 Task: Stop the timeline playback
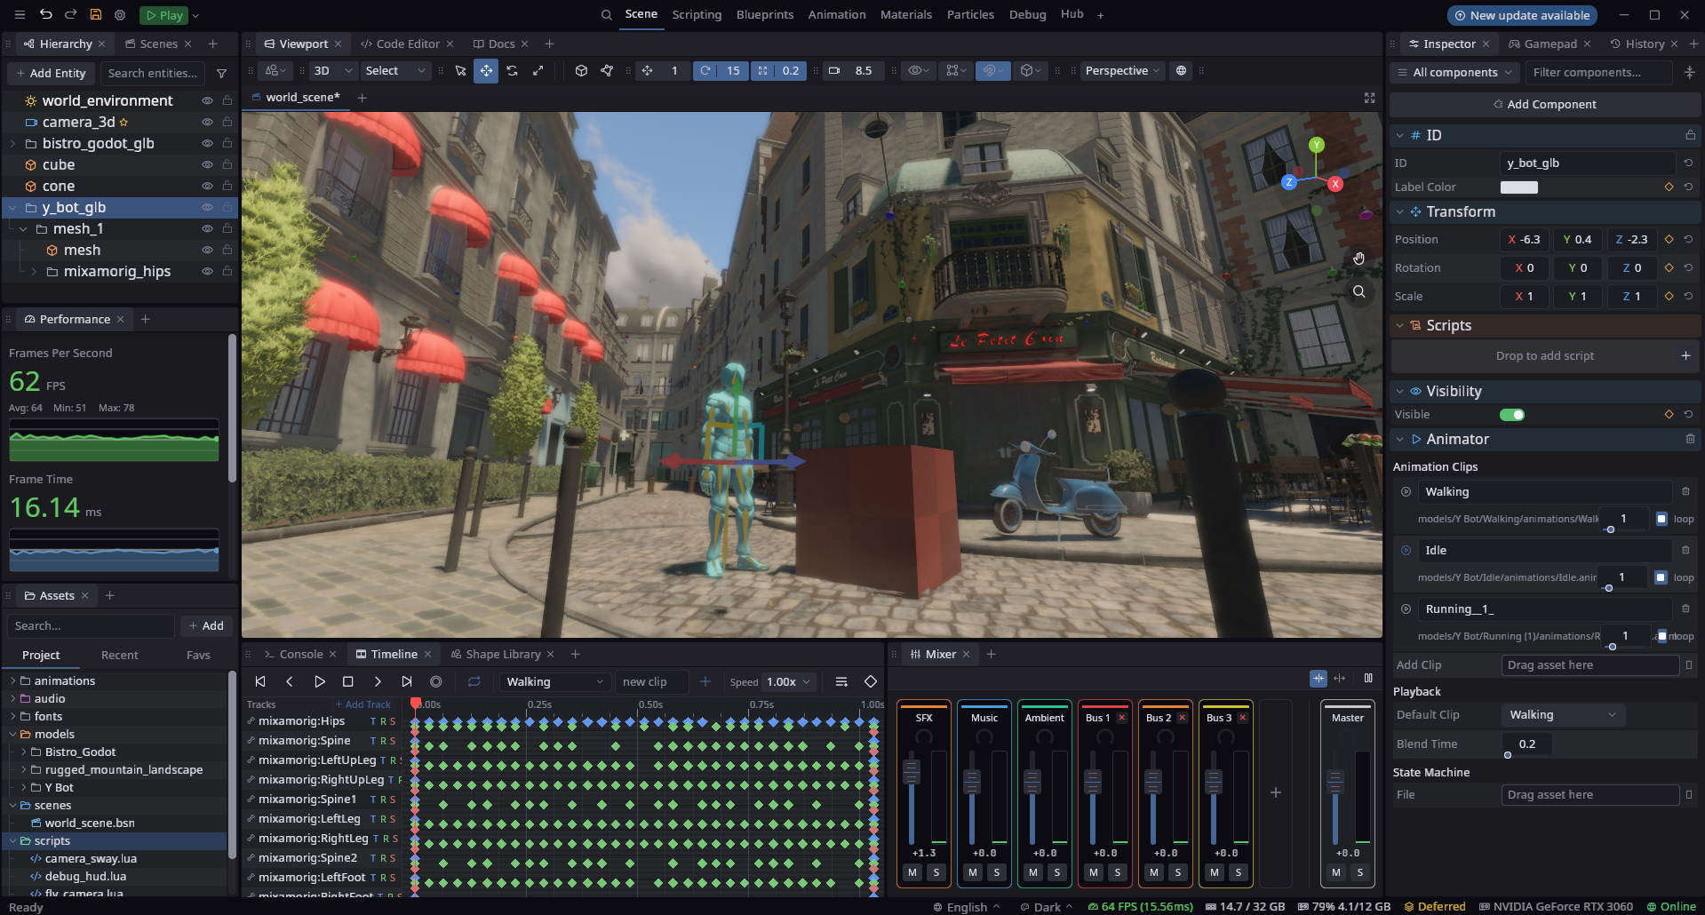coord(348,682)
